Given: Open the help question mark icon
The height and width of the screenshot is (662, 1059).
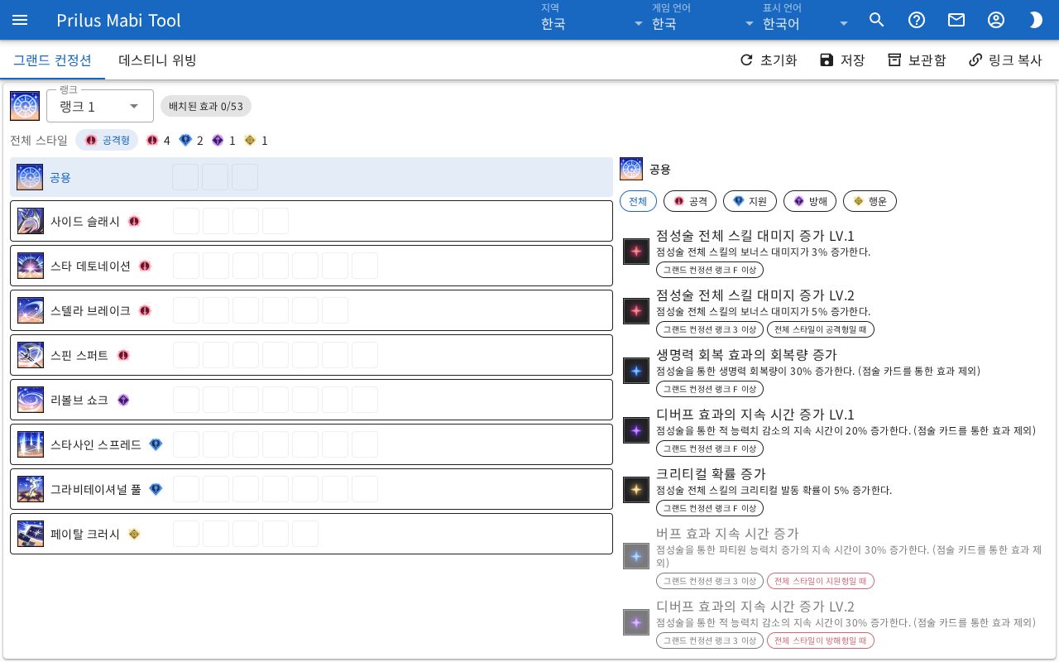Looking at the screenshot, I should click(x=917, y=20).
